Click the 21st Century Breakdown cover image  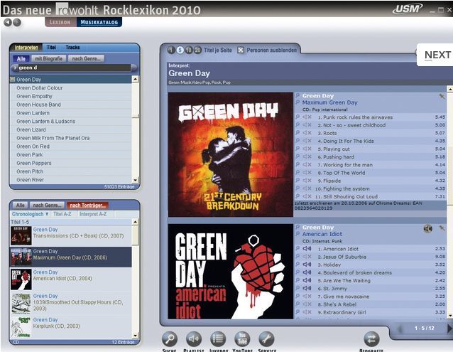click(x=231, y=154)
